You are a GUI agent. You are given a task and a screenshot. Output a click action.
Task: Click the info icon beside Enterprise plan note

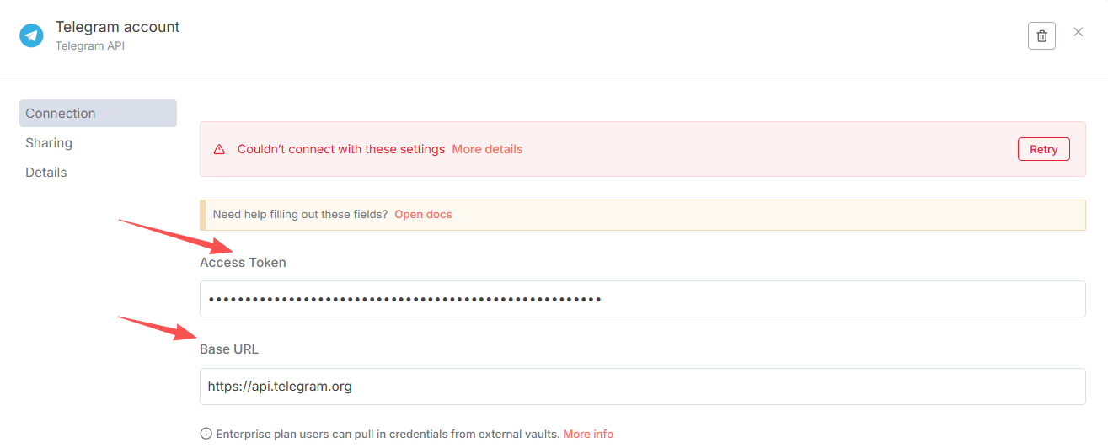206,434
